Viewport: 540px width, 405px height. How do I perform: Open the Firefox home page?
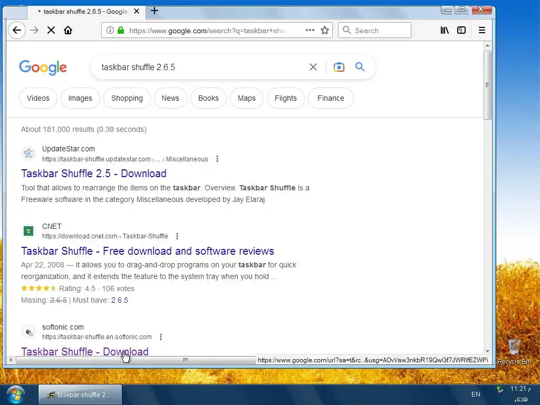click(68, 30)
